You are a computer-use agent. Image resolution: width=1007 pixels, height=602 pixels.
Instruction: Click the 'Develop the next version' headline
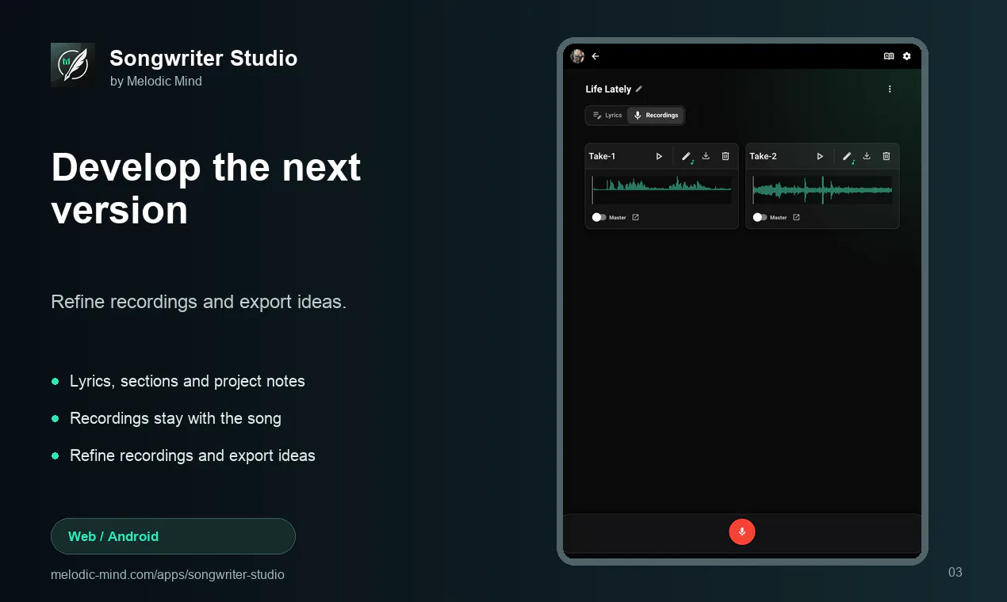206,189
